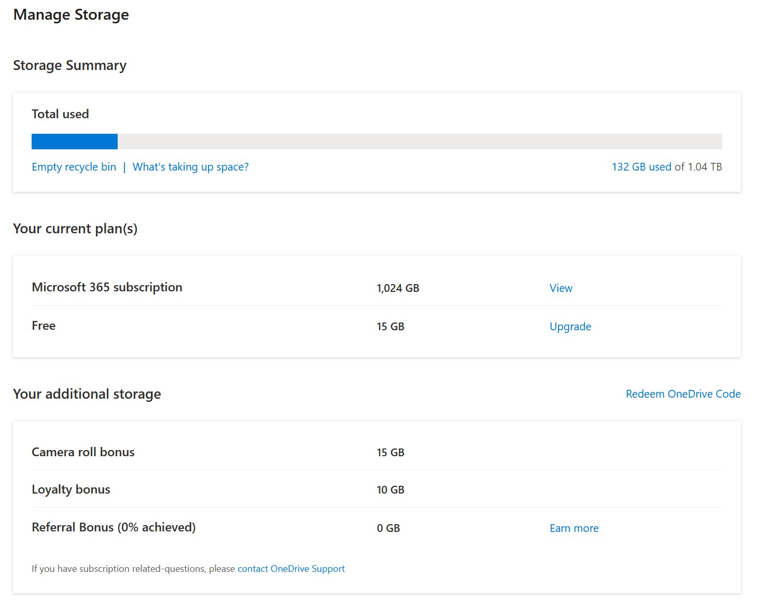Viewport: 772px width, 604px height.
Task: Click the Camera roll bonus label
Action: (x=83, y=452)
